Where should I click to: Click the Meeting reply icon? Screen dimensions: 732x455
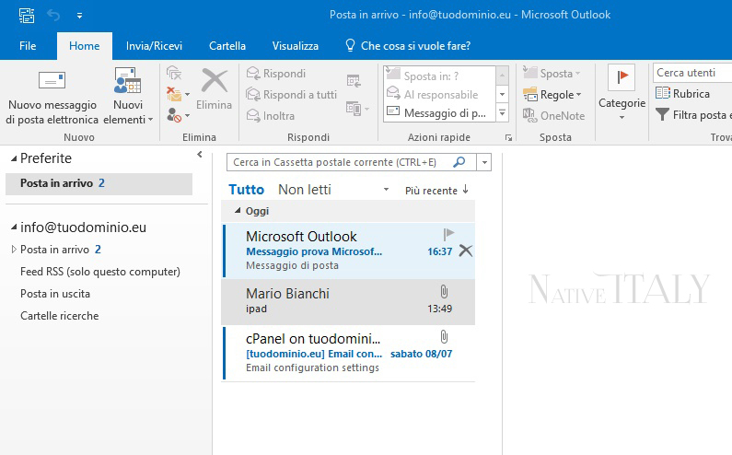(x=354, y=81)
